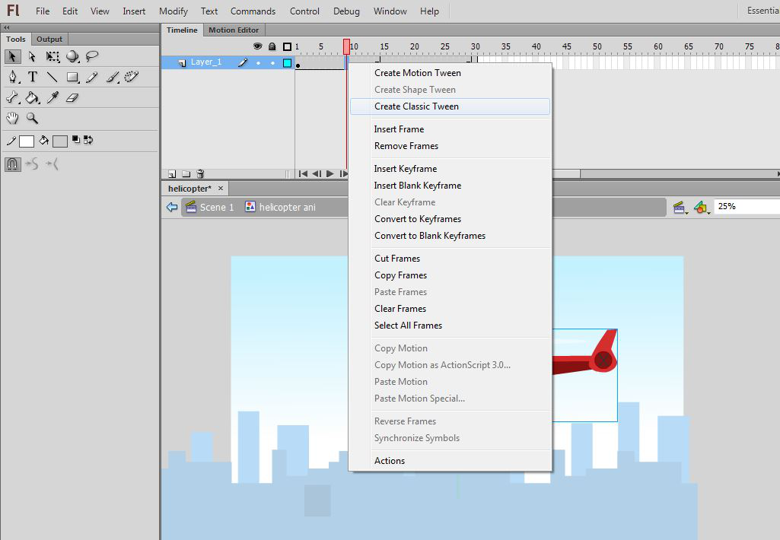Screen dimensions: 780x540
Task: Select the Eraser tool
Action: click(x=72, y=97)
